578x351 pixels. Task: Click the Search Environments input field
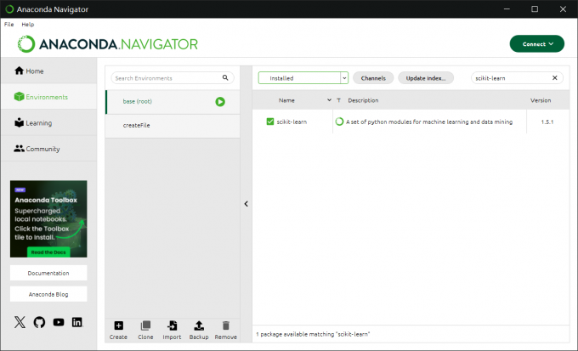coord(173,78)
